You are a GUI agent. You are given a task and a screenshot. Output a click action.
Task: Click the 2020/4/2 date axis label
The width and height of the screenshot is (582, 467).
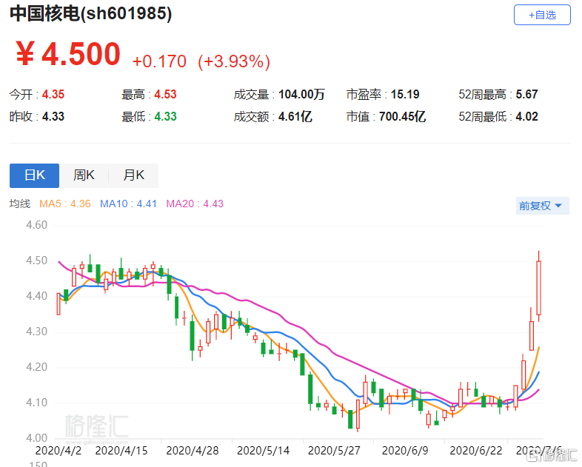point(58,451)
